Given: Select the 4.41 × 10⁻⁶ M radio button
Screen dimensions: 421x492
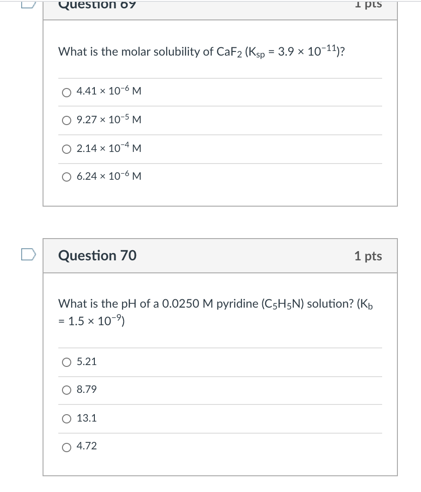Looking at the screenshot, I should (x=67, y=92).
